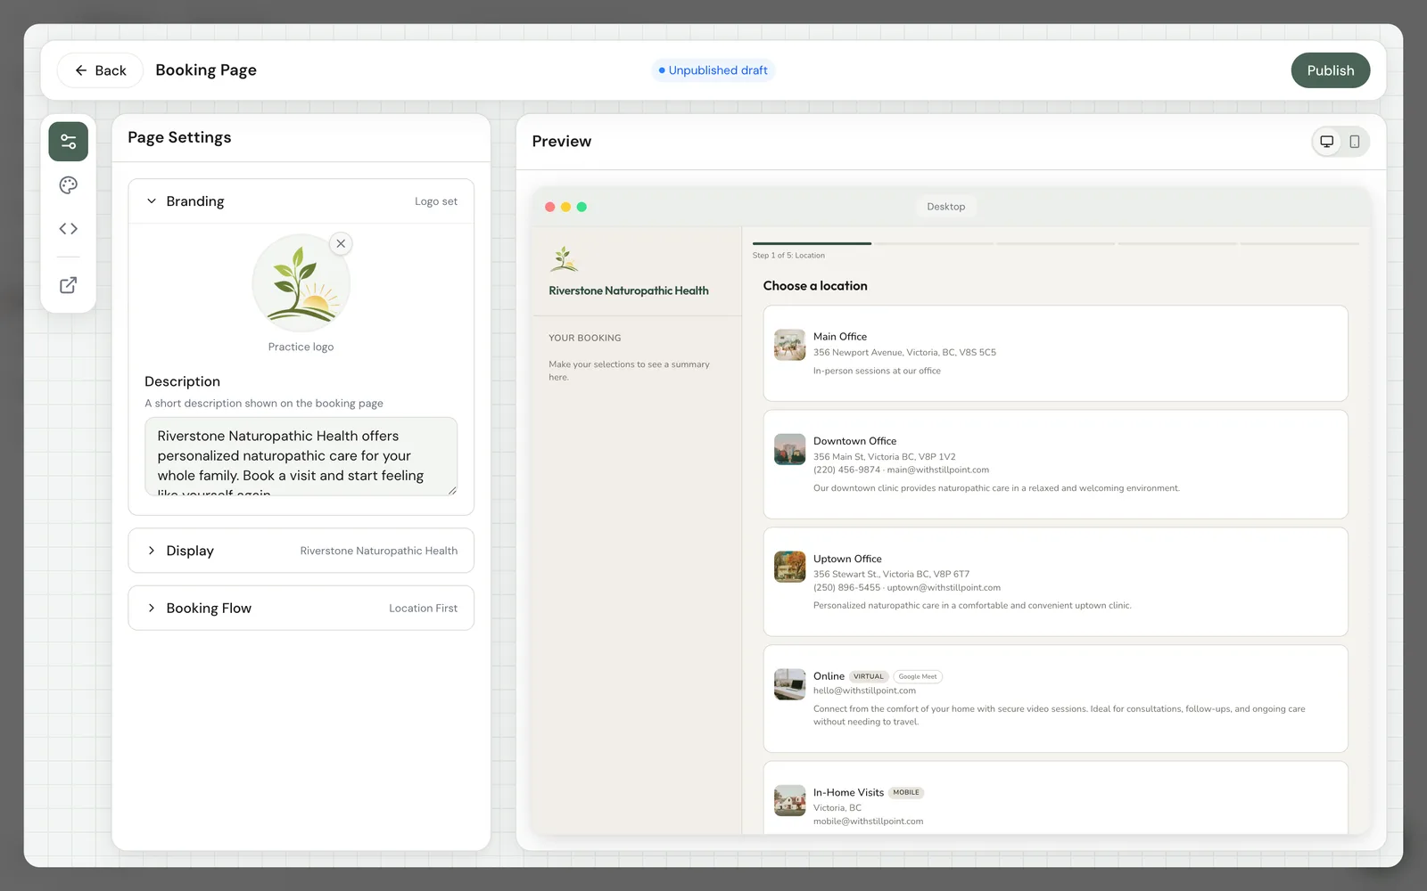Expand the Booking Flow section
The width and height of the screenshot is (1427, 891).
(301, 608)
